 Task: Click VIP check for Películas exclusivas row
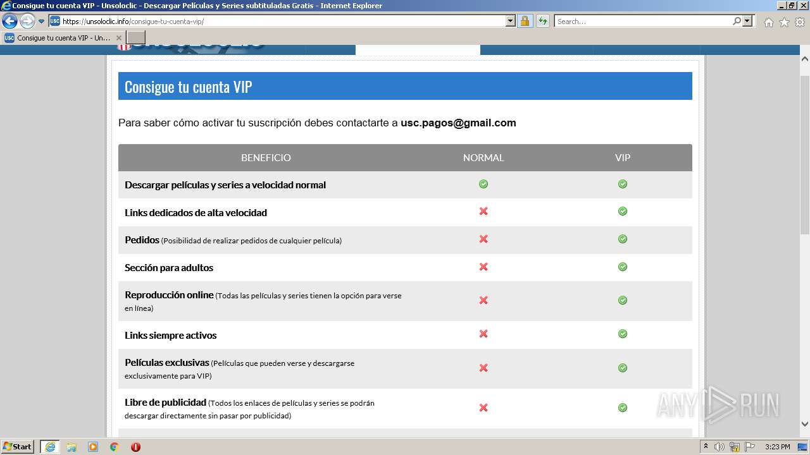click(623, 368)
